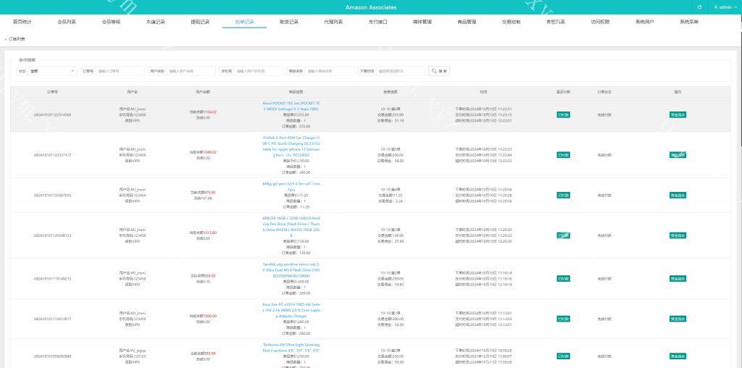Click the 搜索 search button
This screenshot has width=742, height=368.
(x=439, y=71)
